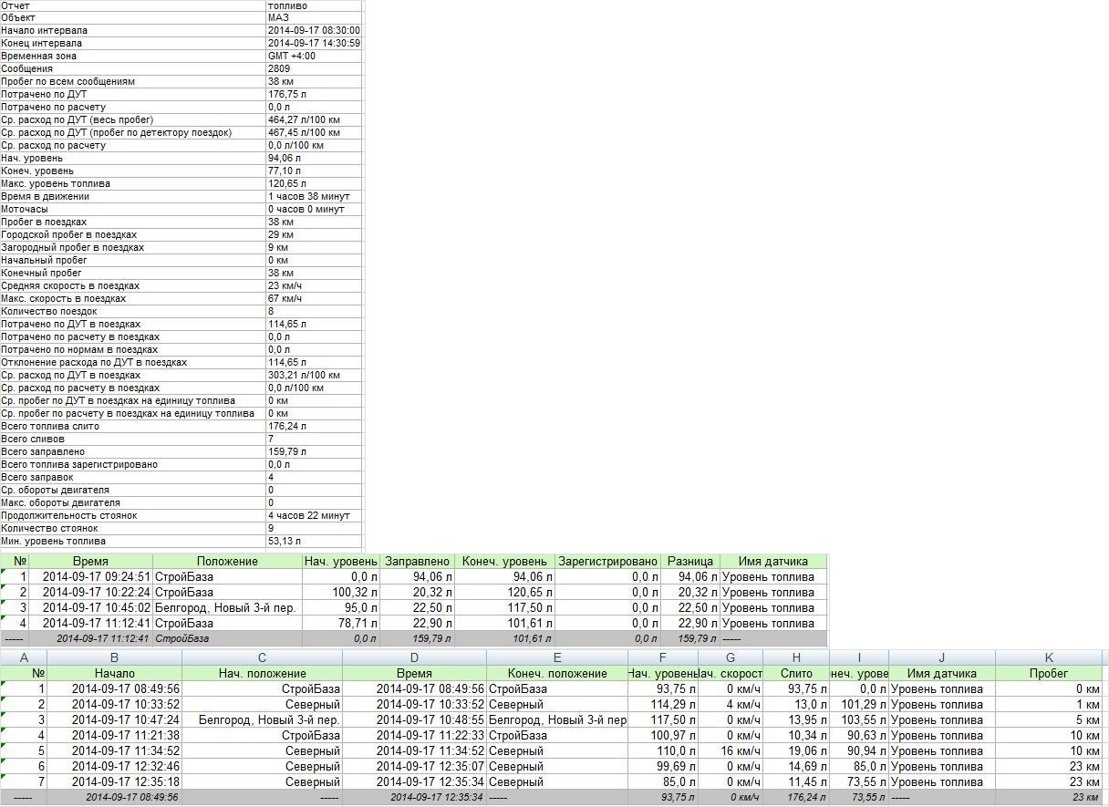Screen dimensions: 1109x807
Task: Select the 'GMT +4:00' timezone value cell
Action: coord(314,56)
